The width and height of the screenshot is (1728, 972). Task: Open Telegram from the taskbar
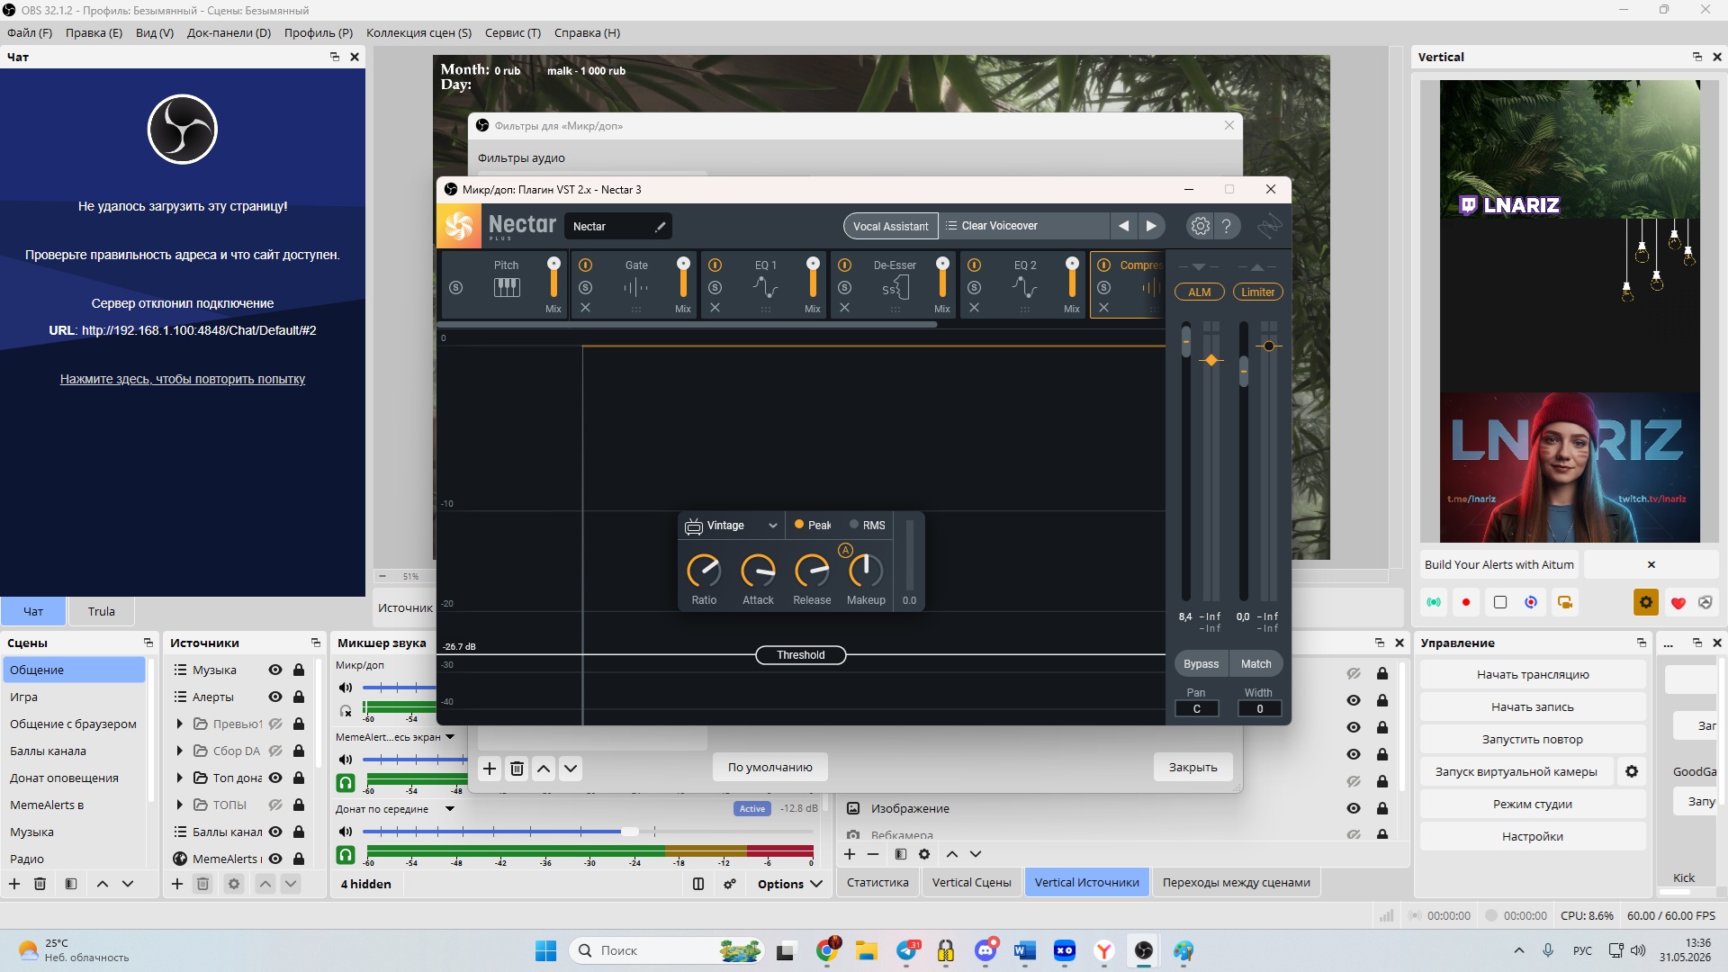point(909,950)
